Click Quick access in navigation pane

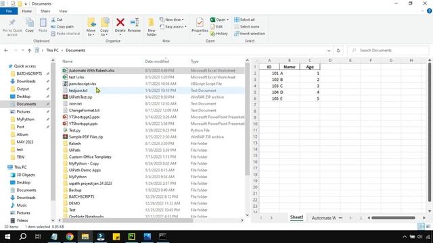[25, 66]
